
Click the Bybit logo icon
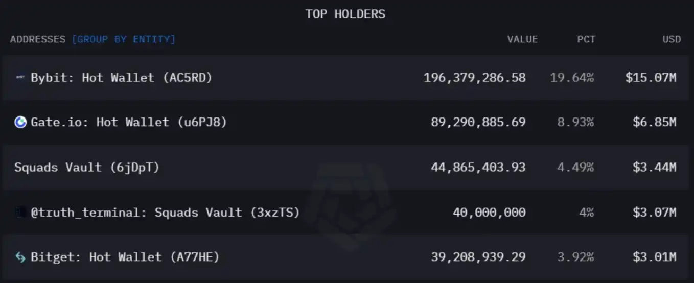pos(20,78)
